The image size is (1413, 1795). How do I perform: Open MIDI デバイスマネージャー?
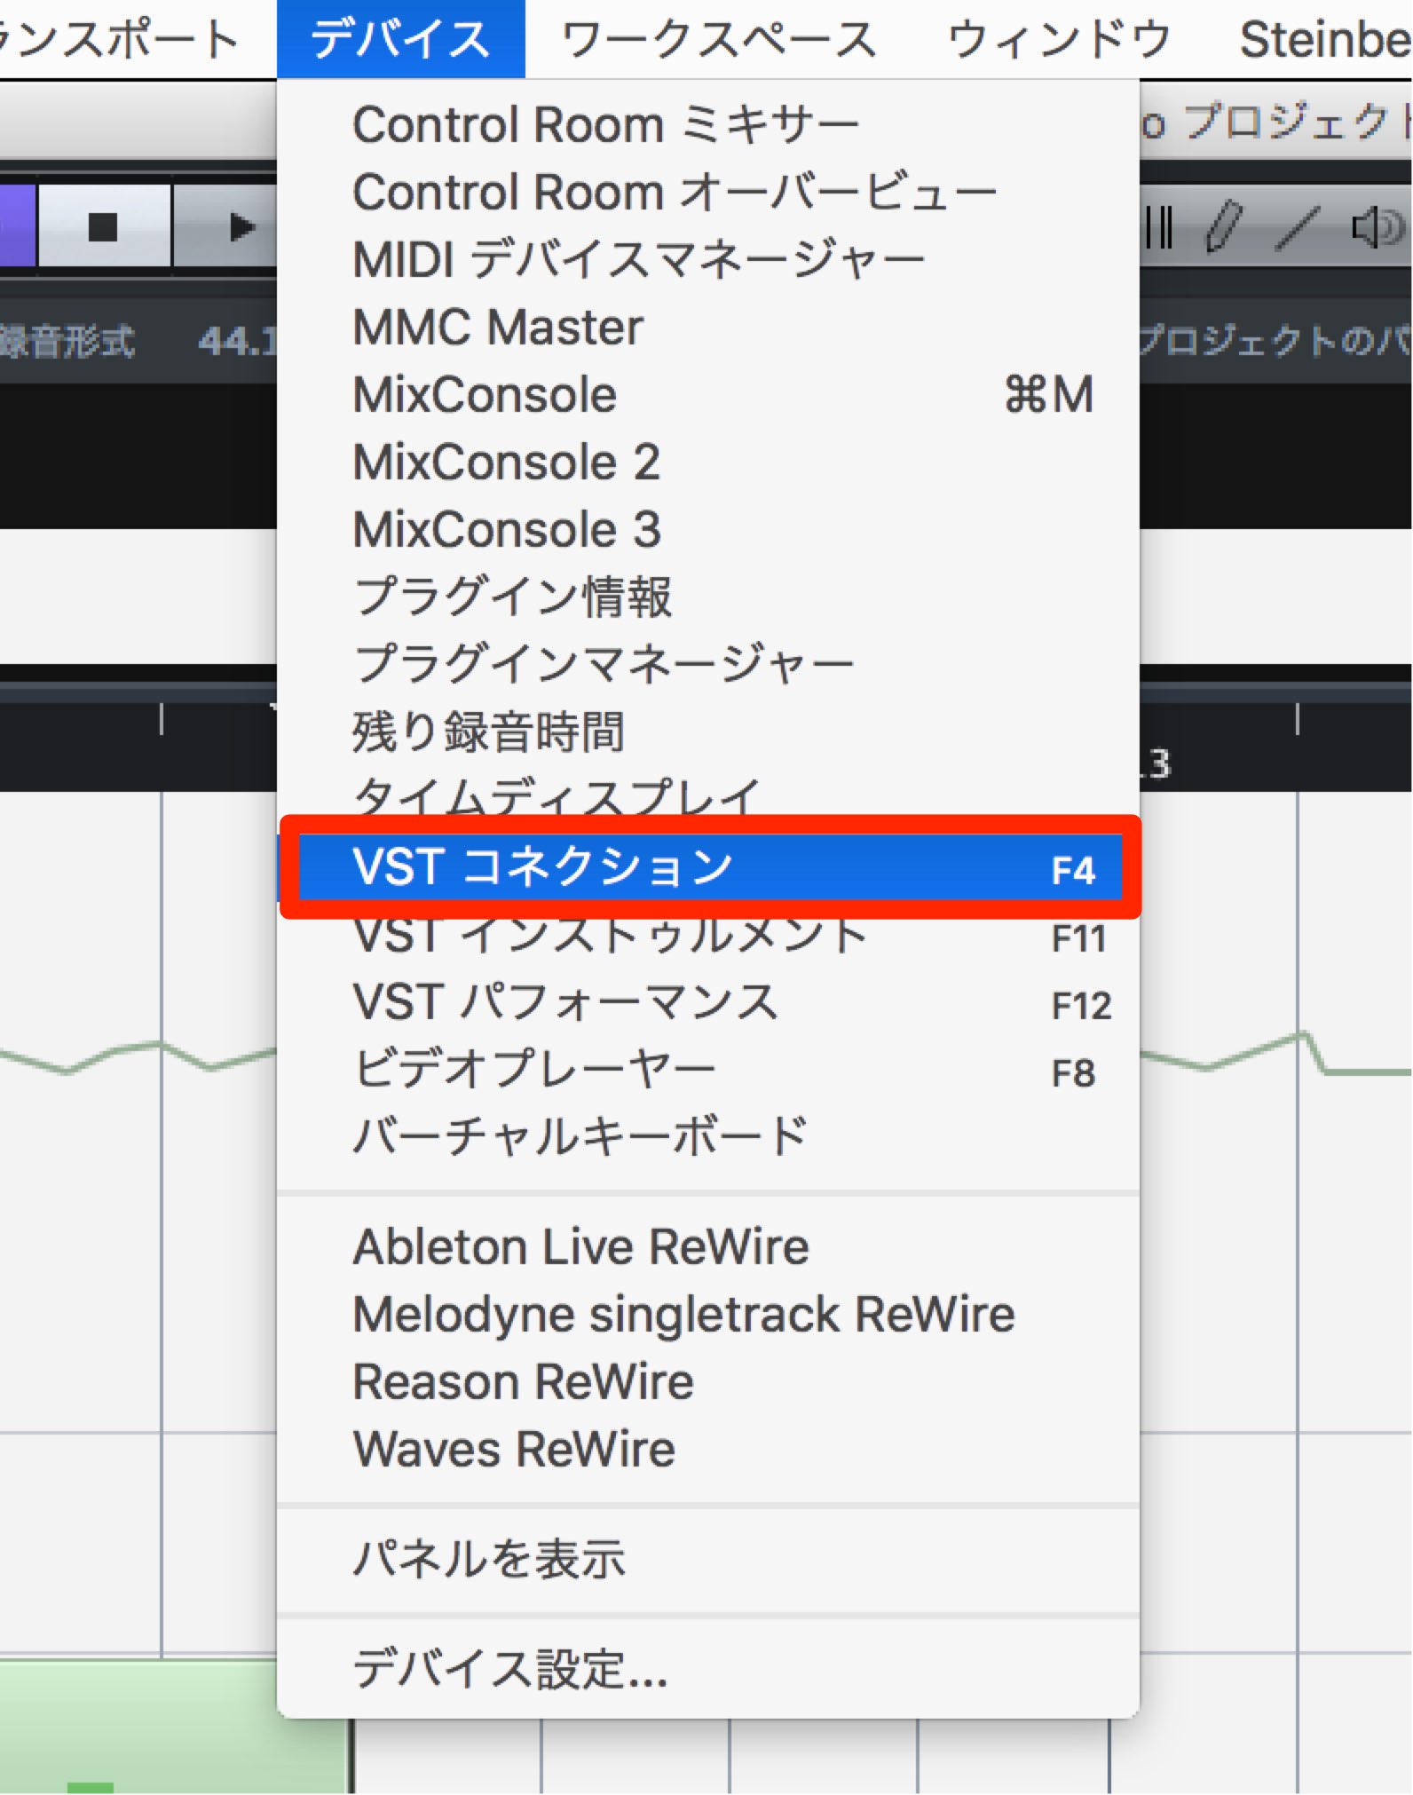pos(707,259)
